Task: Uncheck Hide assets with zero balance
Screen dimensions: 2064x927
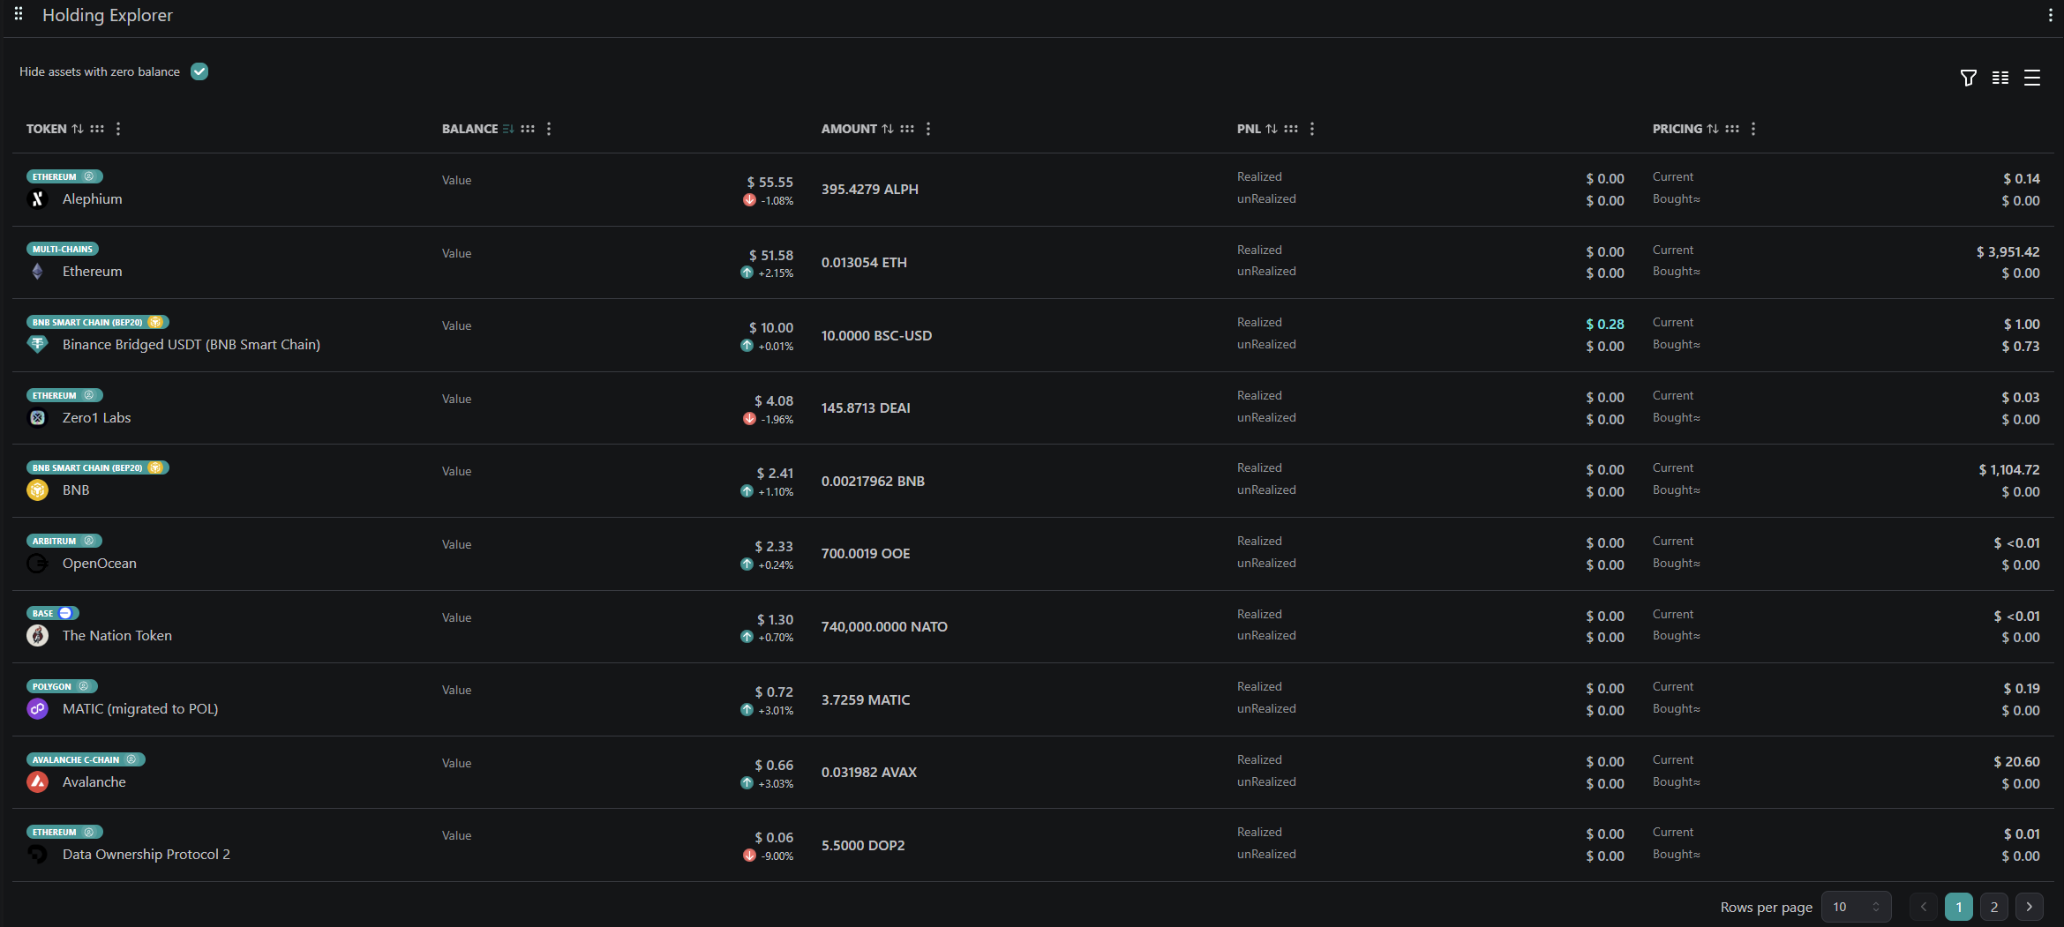Action: 199,71
